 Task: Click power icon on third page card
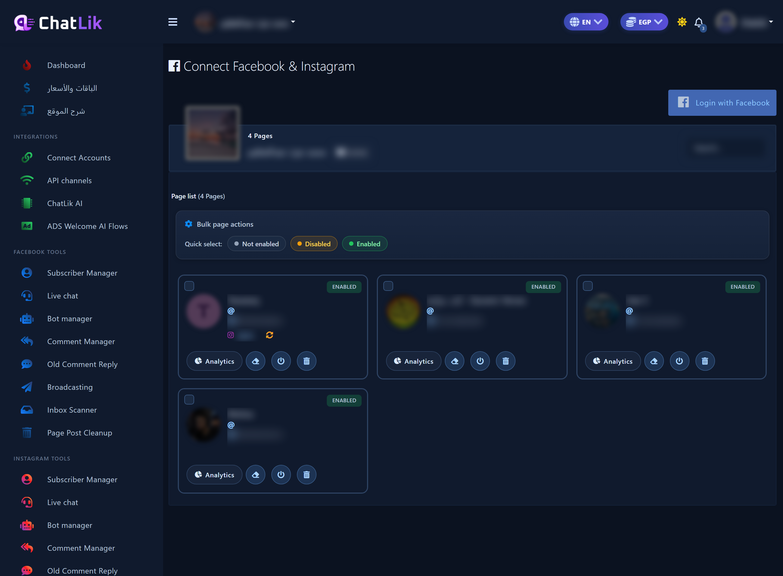679,361
